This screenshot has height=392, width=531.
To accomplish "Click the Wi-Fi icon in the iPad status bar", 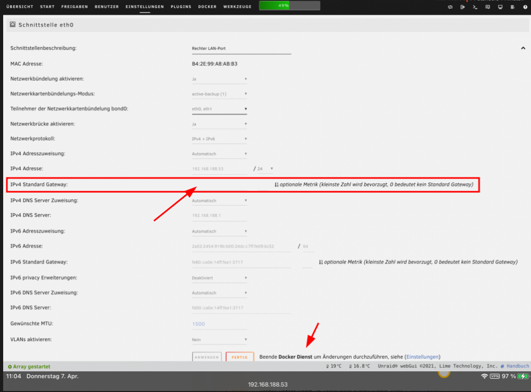I will [x=484, y=376].
